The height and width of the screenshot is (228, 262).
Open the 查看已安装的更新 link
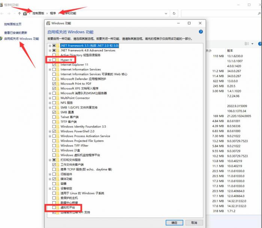coord(15,33)
